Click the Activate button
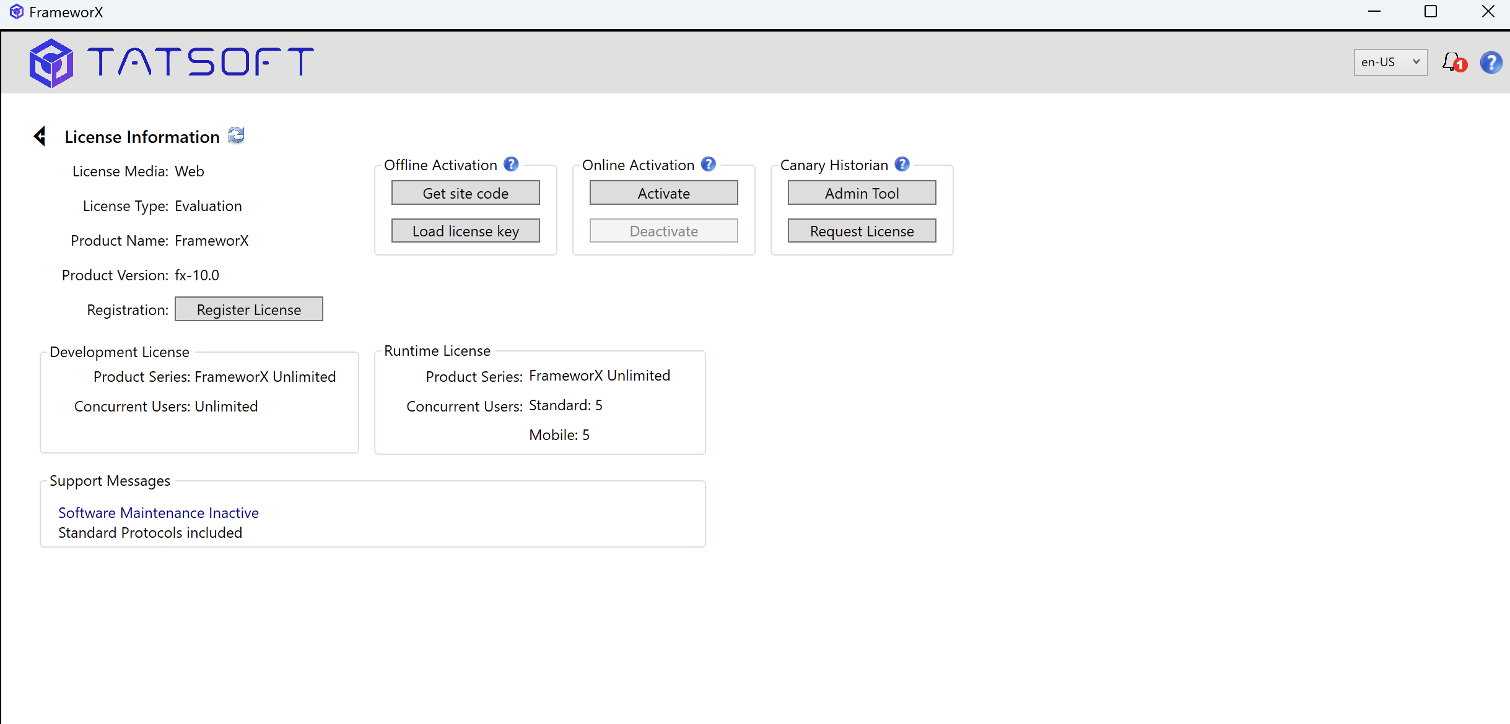The width and height of the screenshot is (1510, 724). click(664, 193)
